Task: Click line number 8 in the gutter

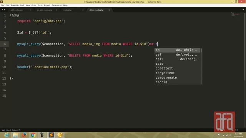Action: [x=5, y=56]
